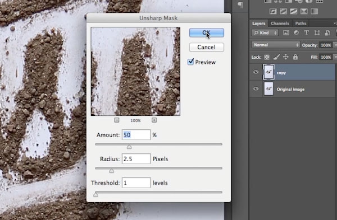
Task: Switch to the Paths tab
Action: coord(300,24)
